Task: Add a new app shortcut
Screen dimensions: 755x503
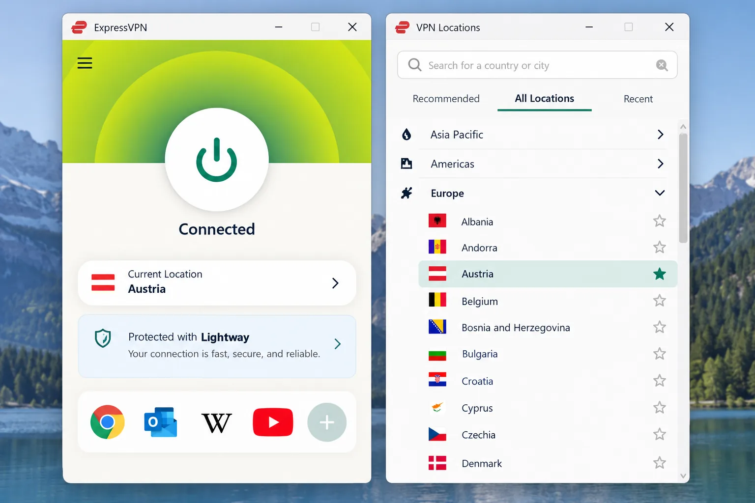Action: coord(327,422)
